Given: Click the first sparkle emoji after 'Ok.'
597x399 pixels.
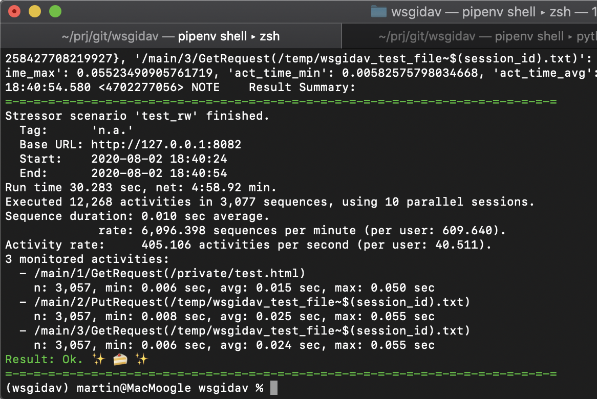Looking at the screenshot, I should (99, 359).
